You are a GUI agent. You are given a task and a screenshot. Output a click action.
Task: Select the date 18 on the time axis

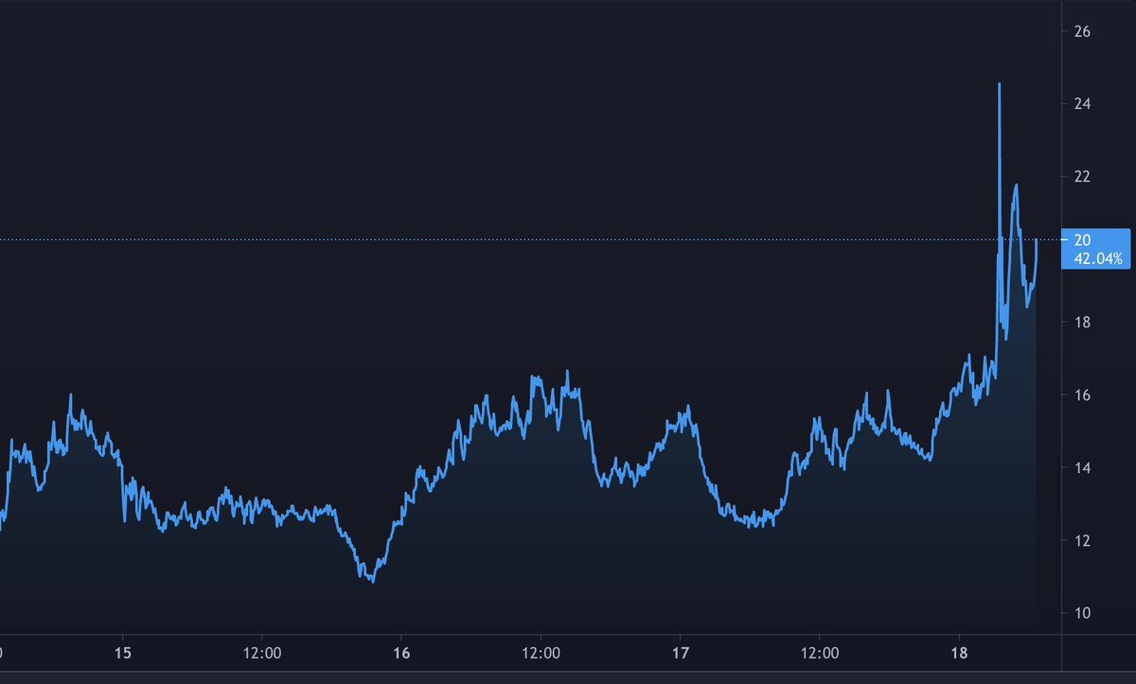click(959, 653)
